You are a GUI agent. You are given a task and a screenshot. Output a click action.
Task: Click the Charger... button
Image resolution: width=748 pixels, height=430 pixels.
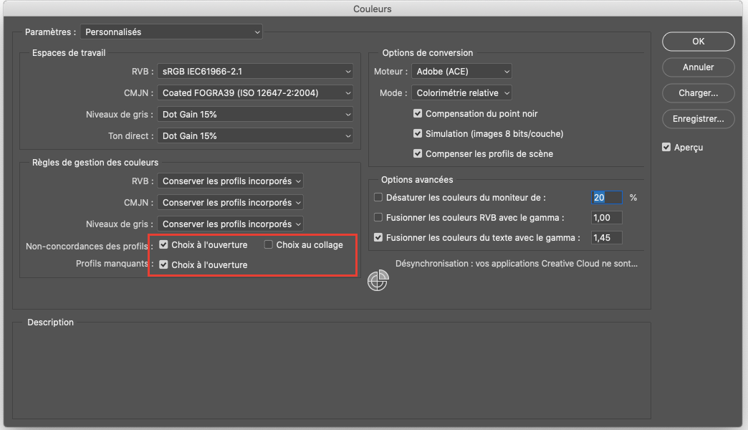click(698, 93)
